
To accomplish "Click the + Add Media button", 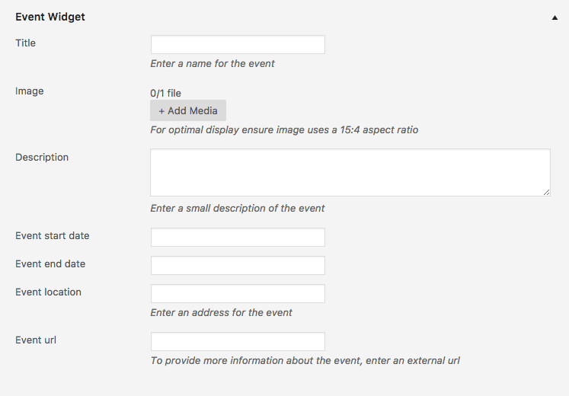I will click(x=188, y=110).
